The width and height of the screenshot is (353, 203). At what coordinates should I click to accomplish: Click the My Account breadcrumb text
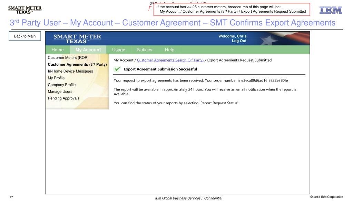coord(124,60)
